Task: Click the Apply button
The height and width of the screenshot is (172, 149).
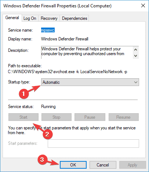Action: coord(132,165)
